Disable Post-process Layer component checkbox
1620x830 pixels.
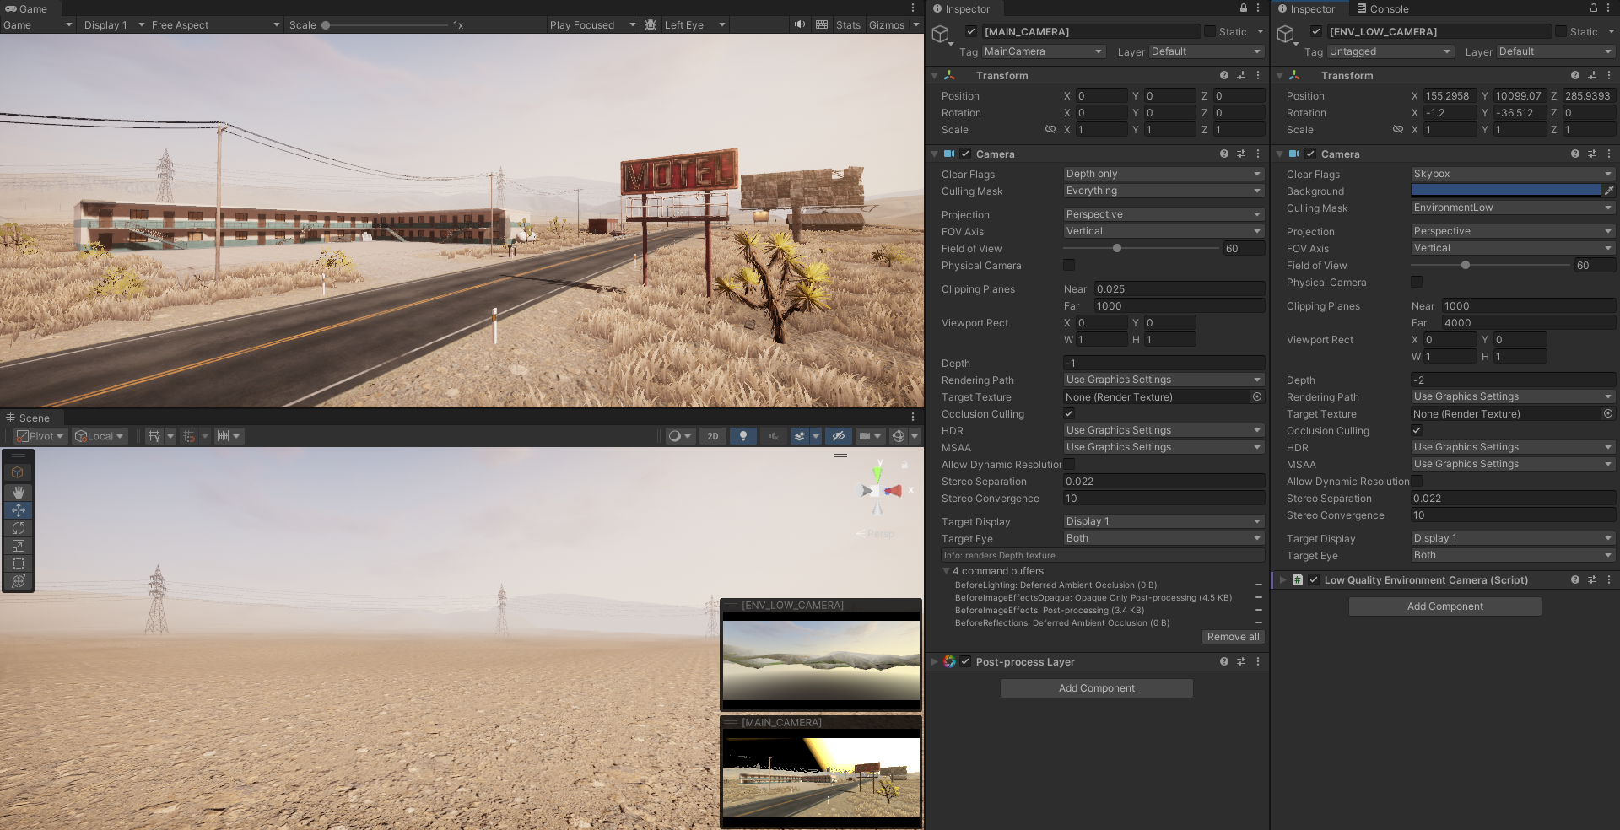click(965, 661)
